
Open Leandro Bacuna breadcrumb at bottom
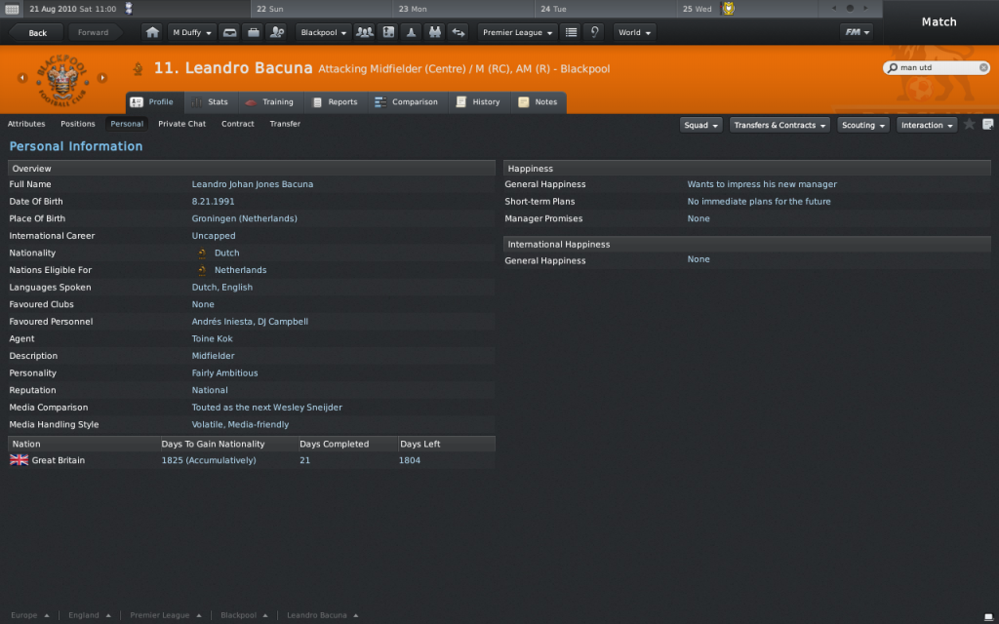322,615
